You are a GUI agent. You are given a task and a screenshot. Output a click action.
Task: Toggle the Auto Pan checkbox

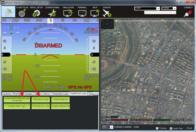[x=171, y=128]
